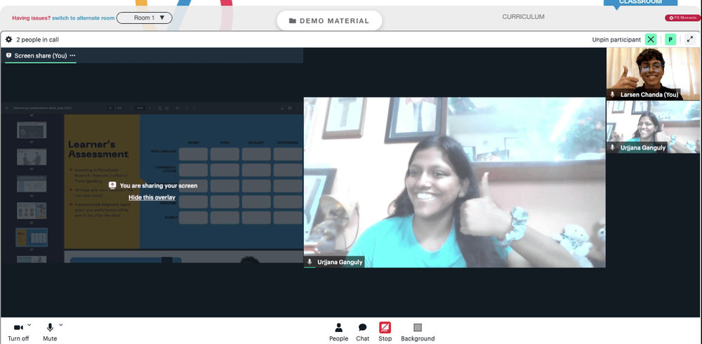Expand camera options chevron

(x=29, y=325)
